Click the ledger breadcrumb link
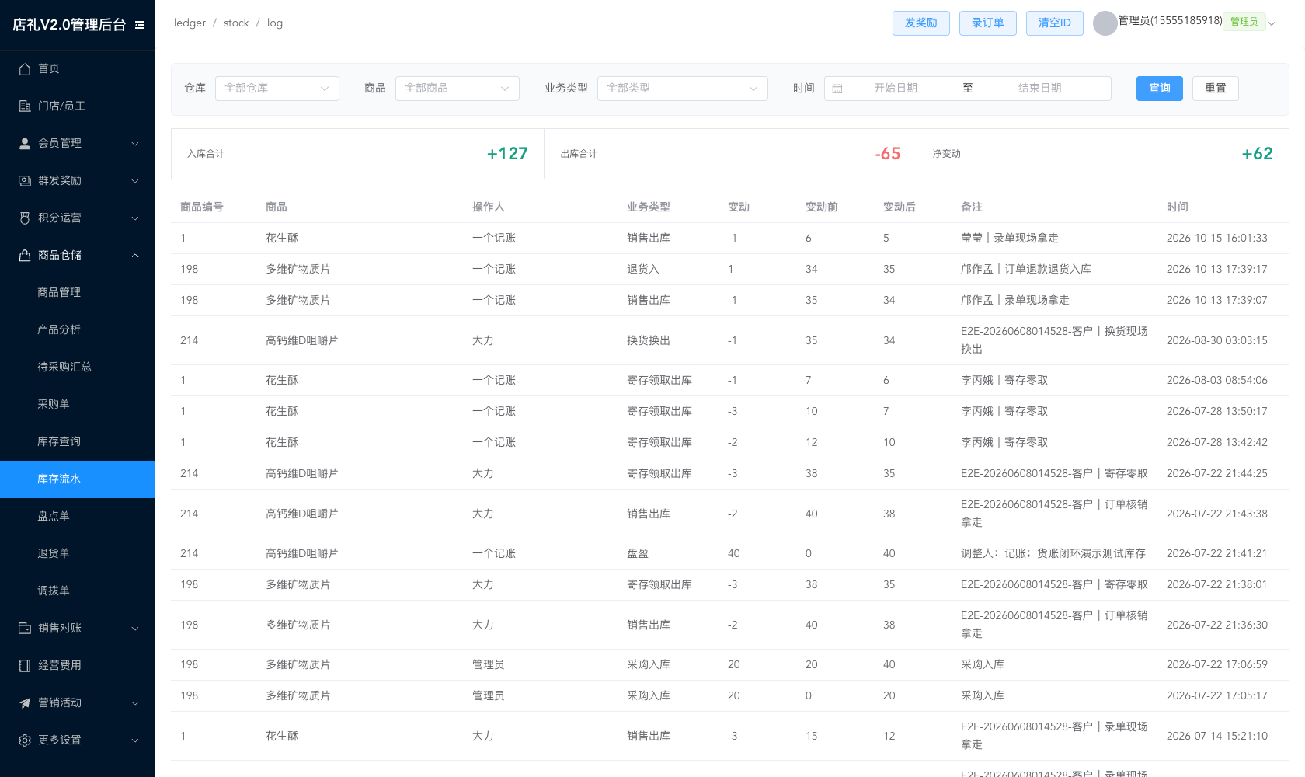This screenshot has height=777, width=1305. tap(190, 23)
